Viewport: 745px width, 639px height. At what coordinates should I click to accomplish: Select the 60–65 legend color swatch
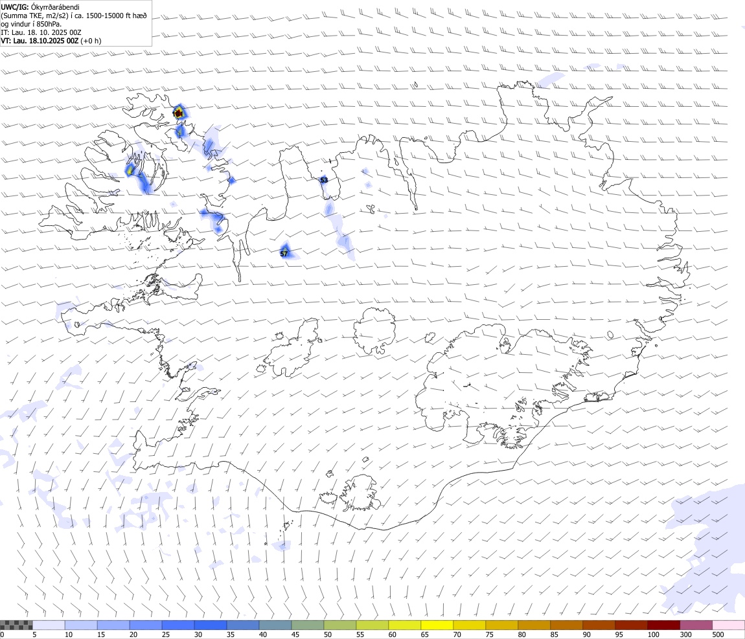pos(404,625)
